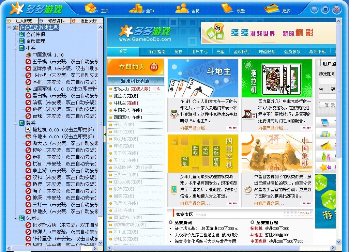The width and height of the screenshot is (349, 252).
Task: Open the 设置 settings icon
Action: click(227, 8)
